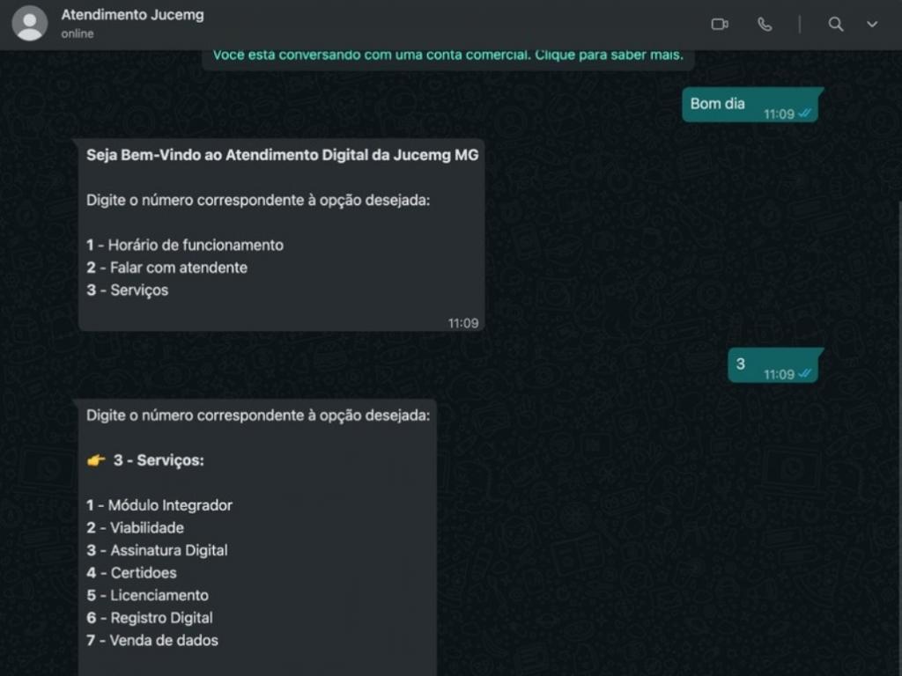902x676 pixels.
Task: Click "1 - Módulo Integrador" option text
Action: (x=159, y=505)
